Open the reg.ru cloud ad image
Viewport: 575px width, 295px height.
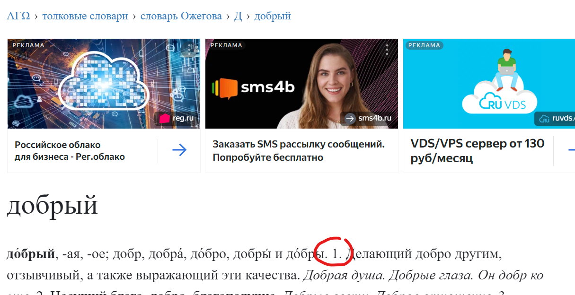point(104,84)
